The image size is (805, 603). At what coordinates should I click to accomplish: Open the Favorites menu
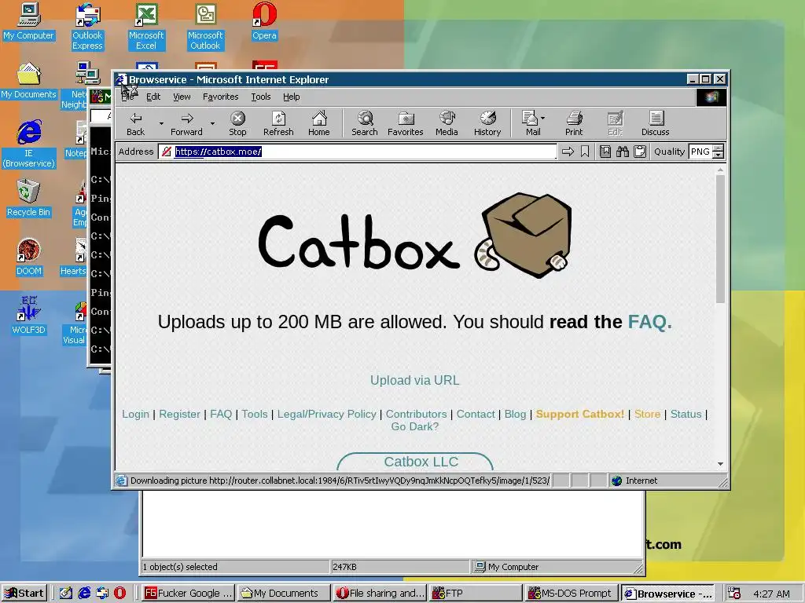click(220, 97)
